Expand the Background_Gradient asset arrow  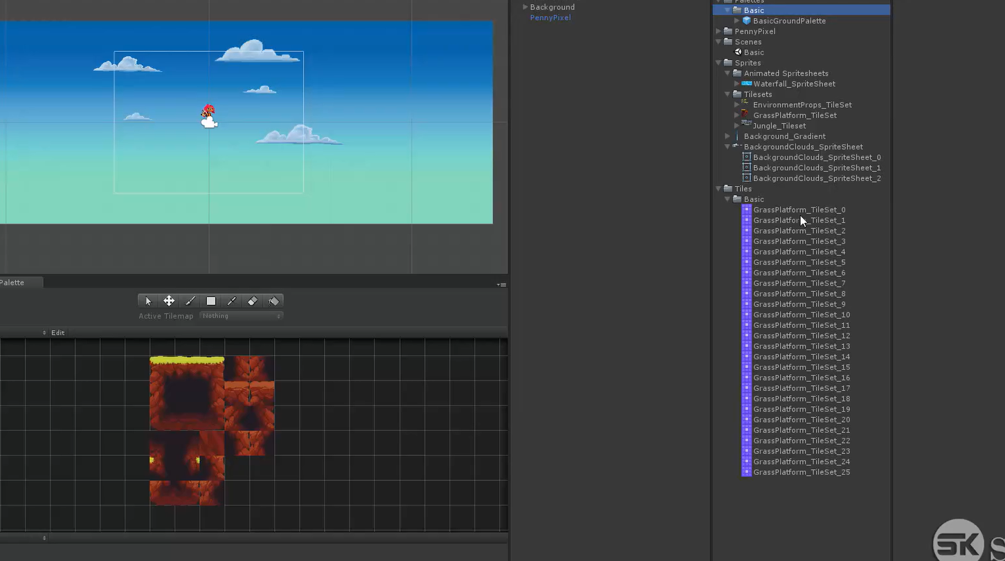coord(727,136)
